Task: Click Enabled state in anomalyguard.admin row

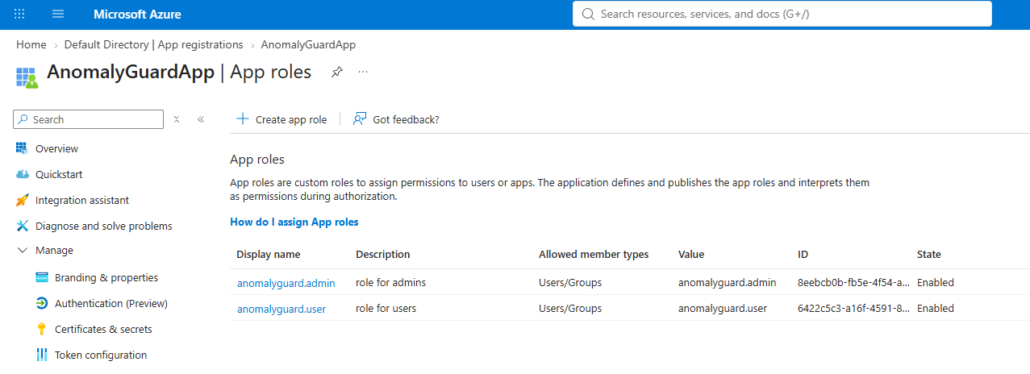Action: coord(936,282)
